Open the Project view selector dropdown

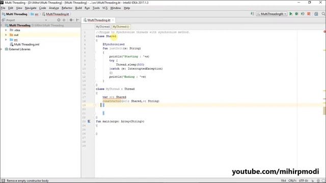46,20
